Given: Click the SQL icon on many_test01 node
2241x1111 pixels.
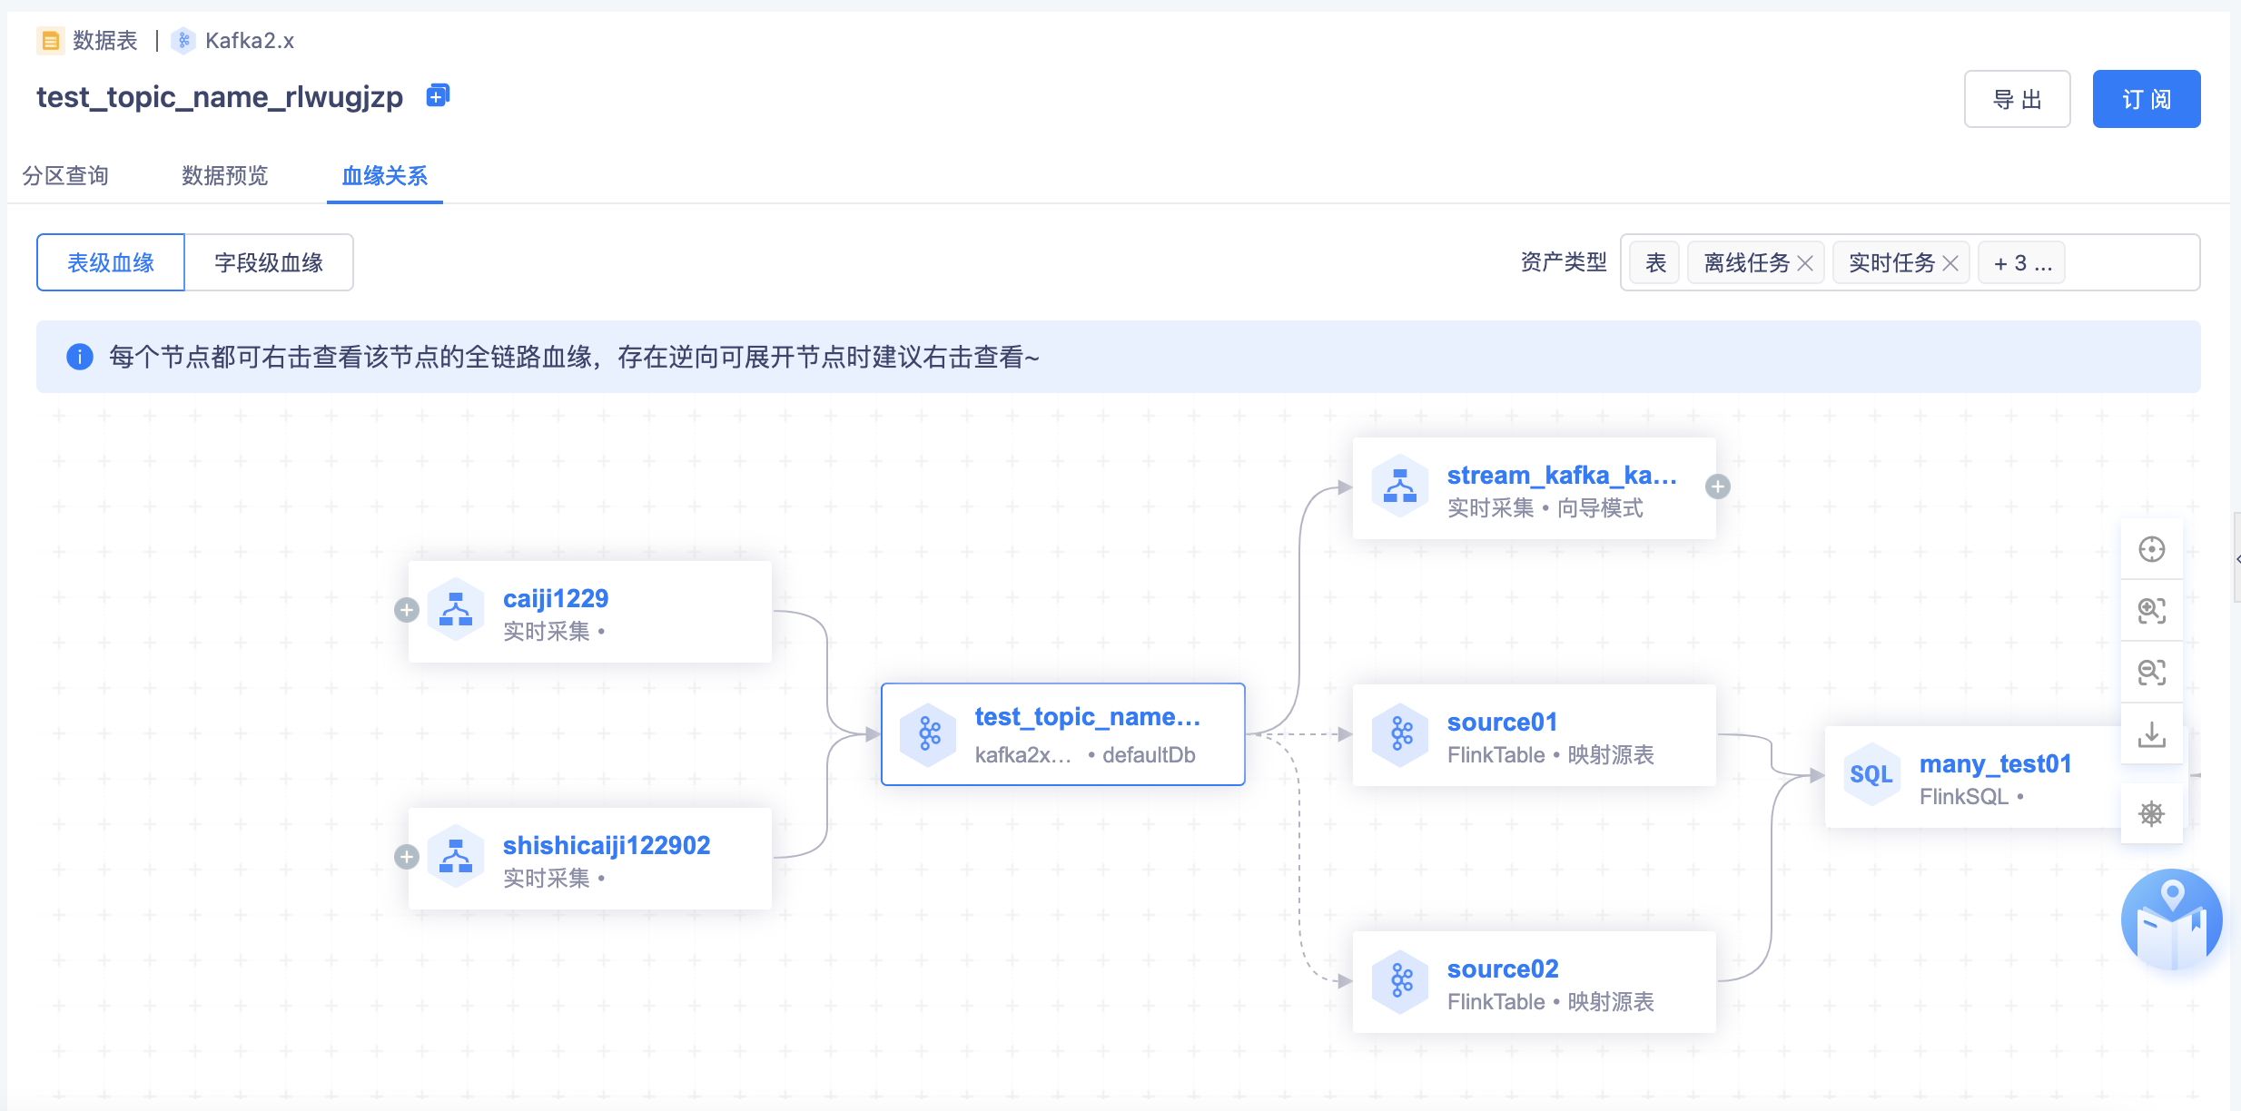Looking at the screenshot, I should pyautogui.click(x=1871, y=774).
